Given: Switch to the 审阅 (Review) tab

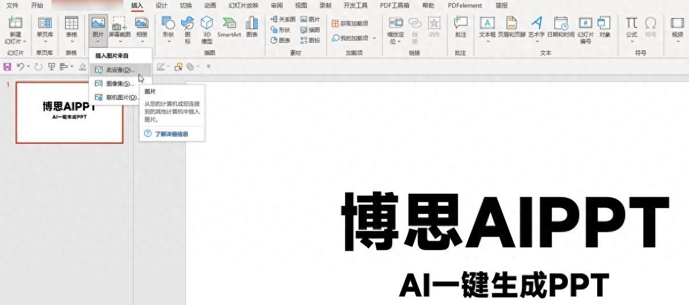Looking at the screenshot, I should pyautogui.click(x=277, y=5).
